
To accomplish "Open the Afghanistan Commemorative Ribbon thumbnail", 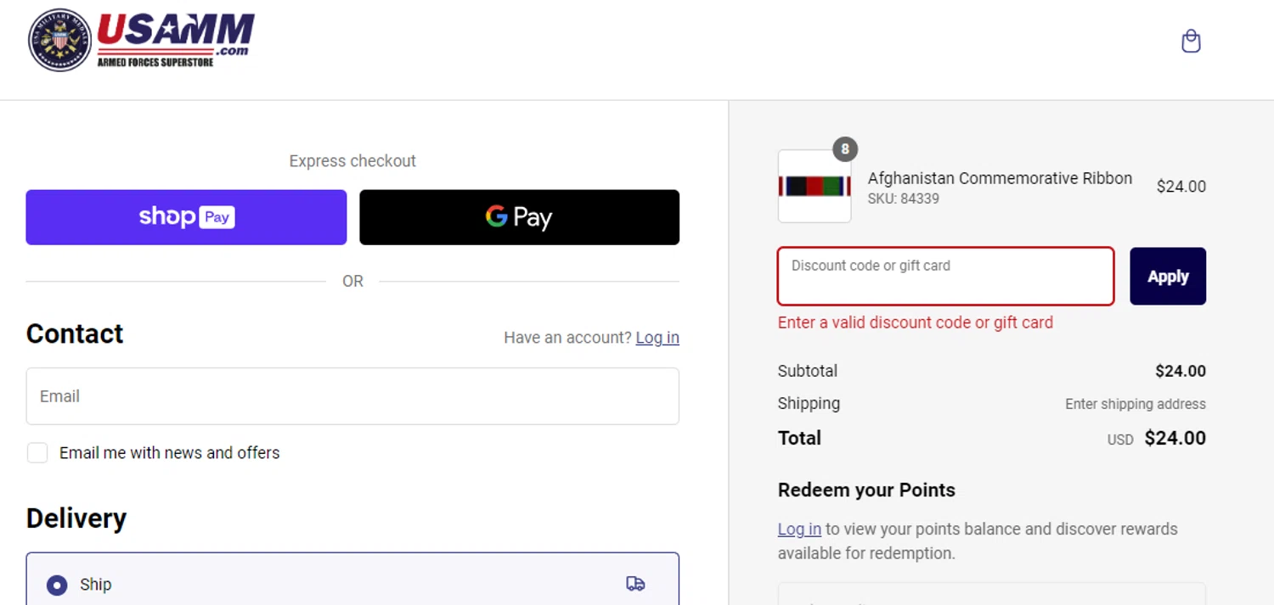I will pyautogui.click(x=815, y=187).
